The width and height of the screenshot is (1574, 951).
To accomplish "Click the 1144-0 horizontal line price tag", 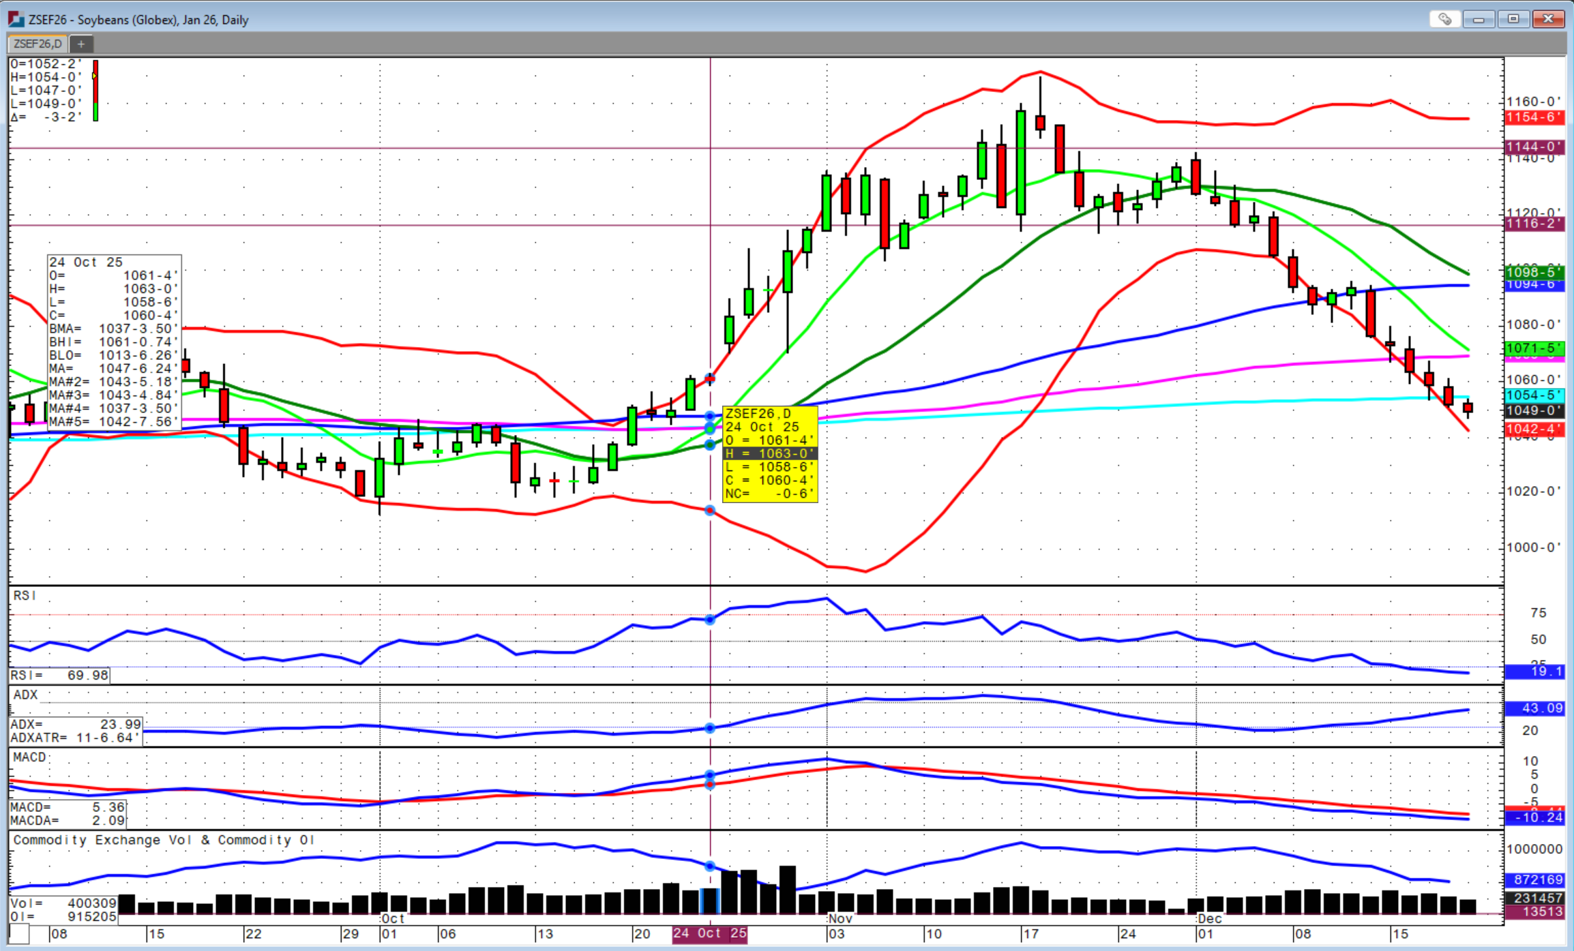I will click(x=1534, y=147).
